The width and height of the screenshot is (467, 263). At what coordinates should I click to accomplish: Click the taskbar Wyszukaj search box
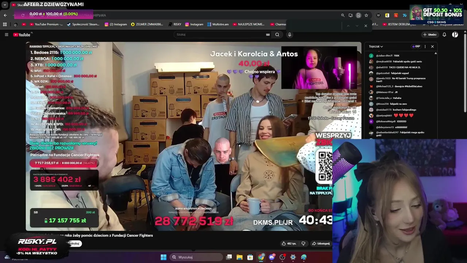(x=197, y=257)
